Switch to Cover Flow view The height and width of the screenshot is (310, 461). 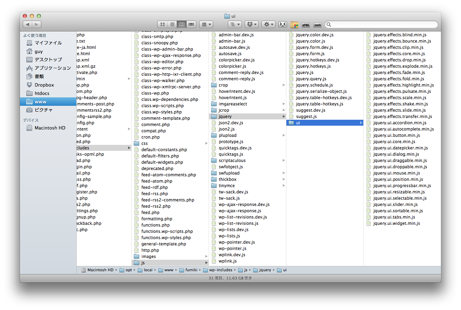[191, 24]
